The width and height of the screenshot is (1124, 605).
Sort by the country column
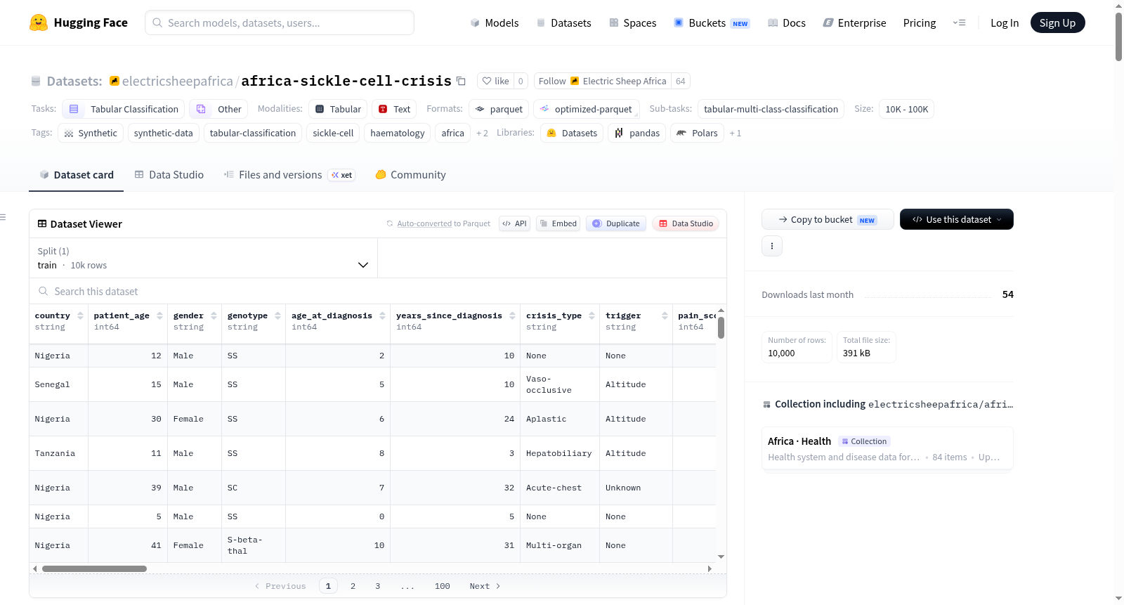(81, 316)
